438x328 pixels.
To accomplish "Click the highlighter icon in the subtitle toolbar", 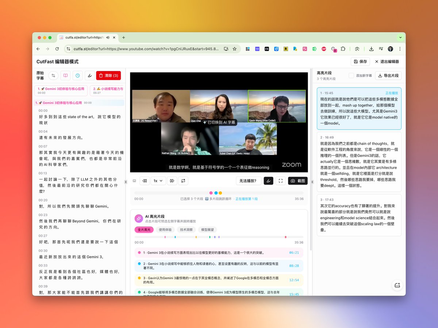I will pos(90,76).
